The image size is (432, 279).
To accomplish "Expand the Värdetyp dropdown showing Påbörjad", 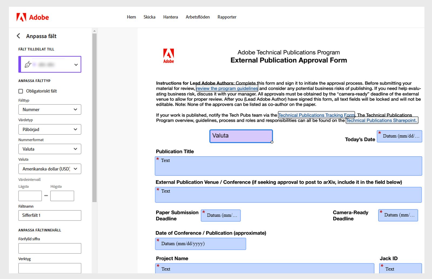I will point(50,129).
